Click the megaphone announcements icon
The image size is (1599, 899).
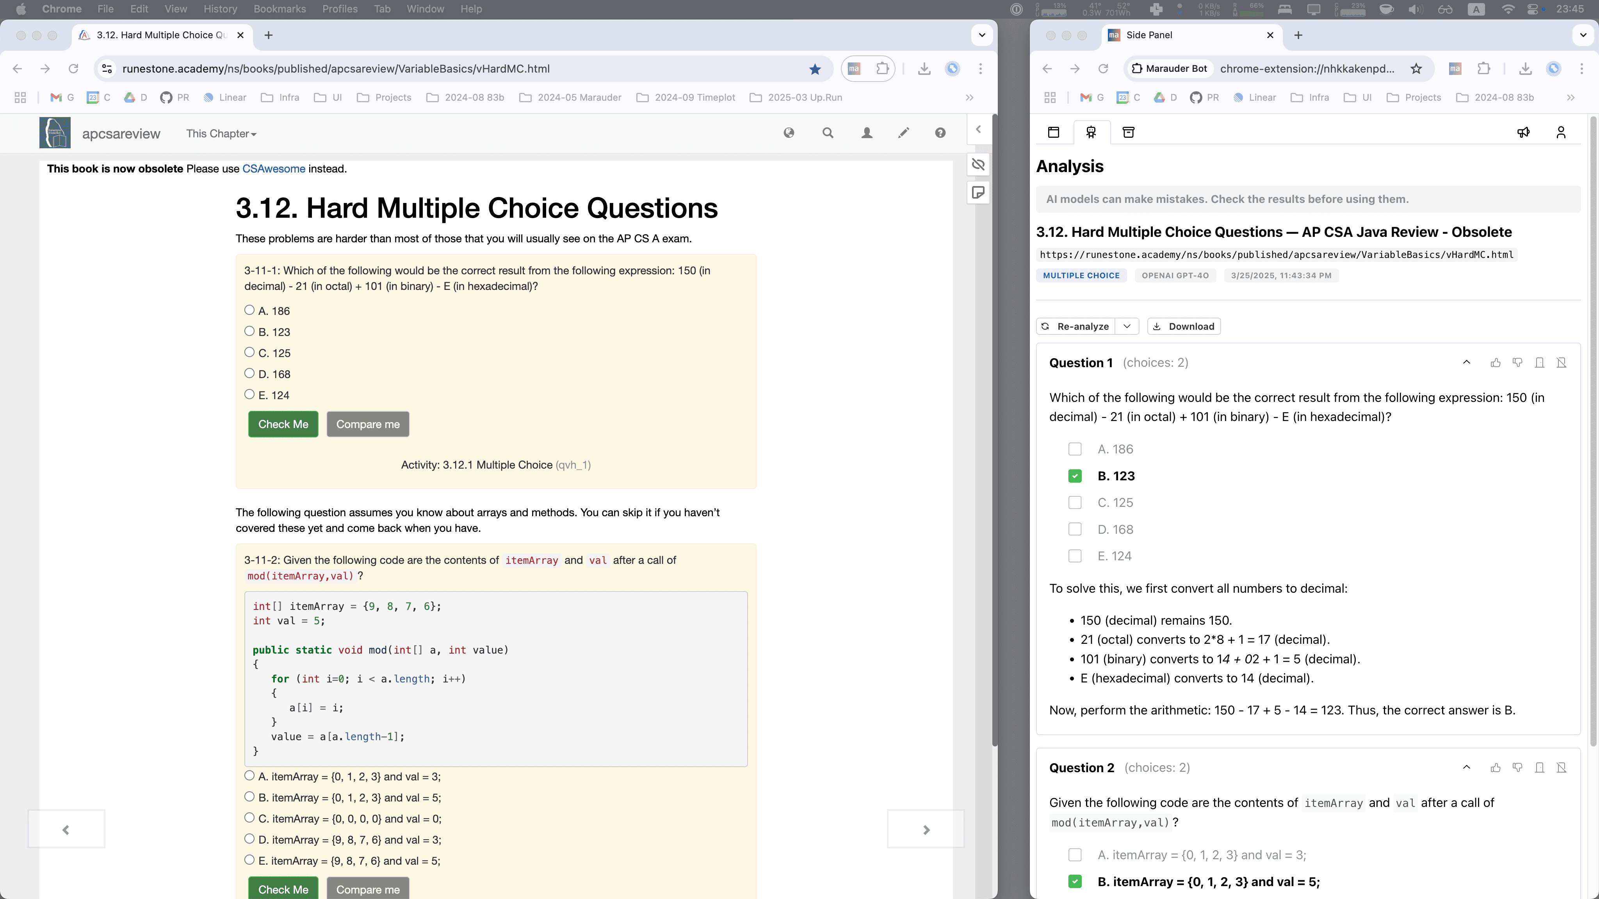[1524, 131]
